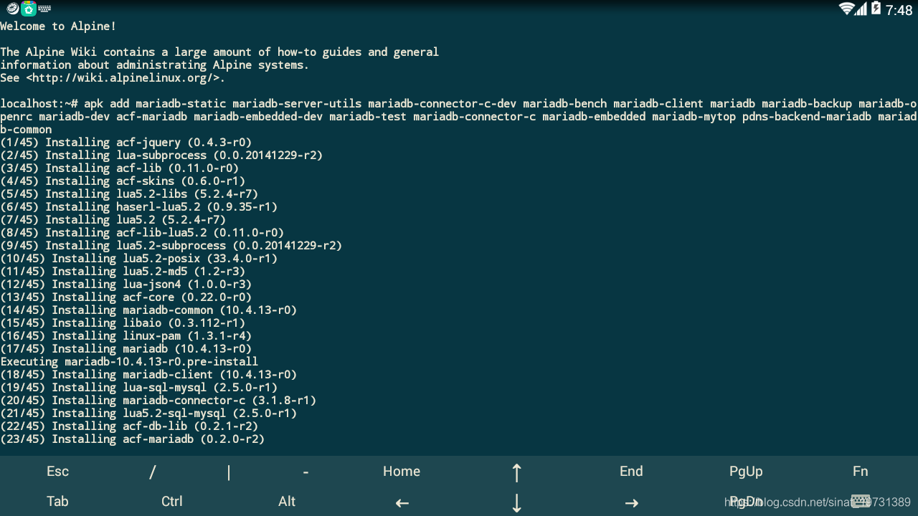Click 'Installing lua5.2-md5' line
The width and height of the screenshot is (918, 516).
(123, 271)
